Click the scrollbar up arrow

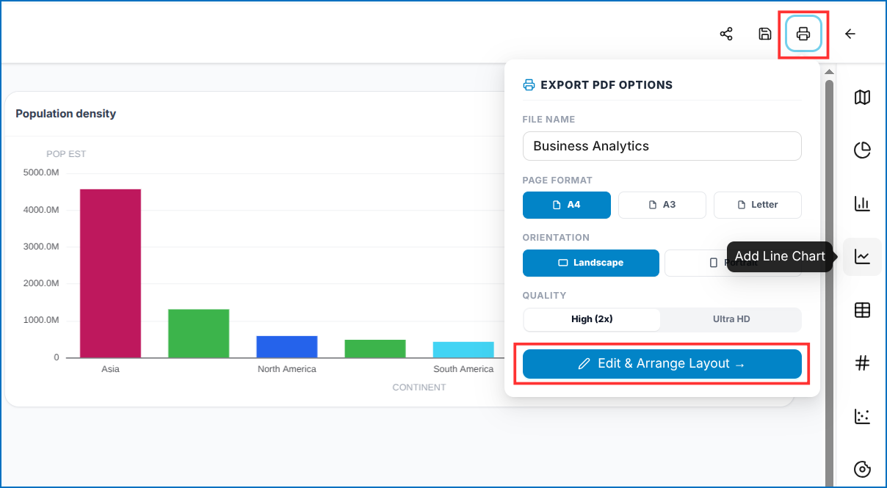830,72
